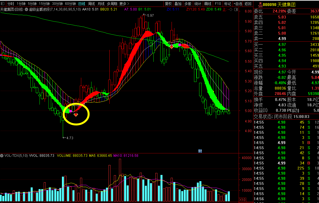Click the R 500 badge icon

[260, 5]
